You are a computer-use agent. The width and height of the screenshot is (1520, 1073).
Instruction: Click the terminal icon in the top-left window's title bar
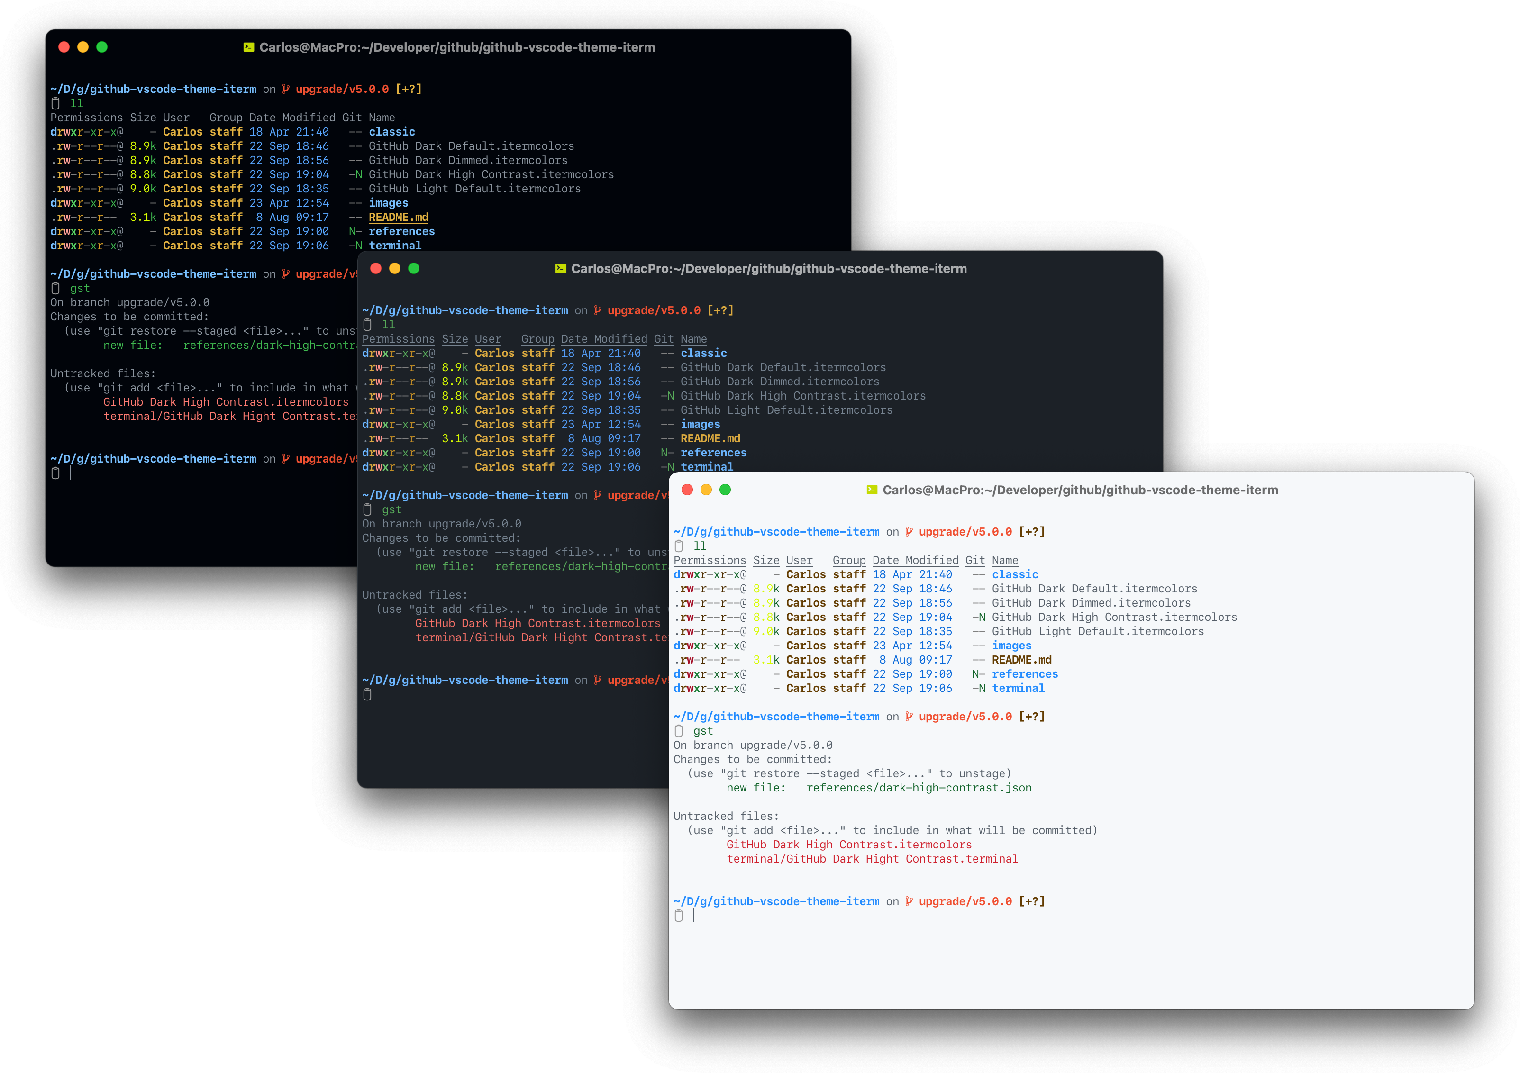click(248, 47)
